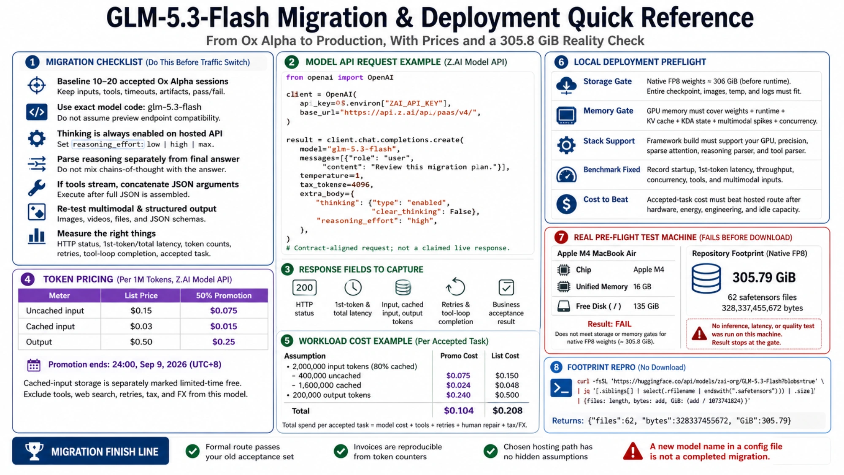Click the green check beside Invoices are reproducible
Image resolution: width=844 pixels, height=475 pixels.
coord(341,451)
